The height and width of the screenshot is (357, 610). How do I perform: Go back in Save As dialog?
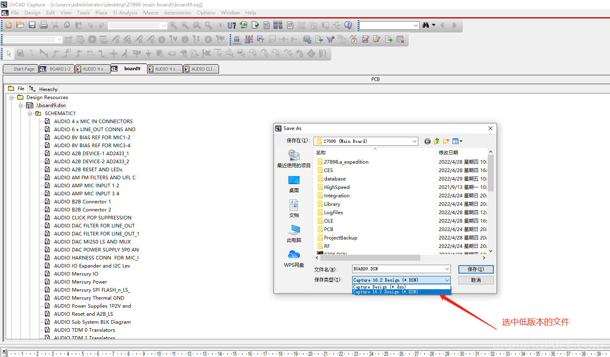tap(427, 141)
